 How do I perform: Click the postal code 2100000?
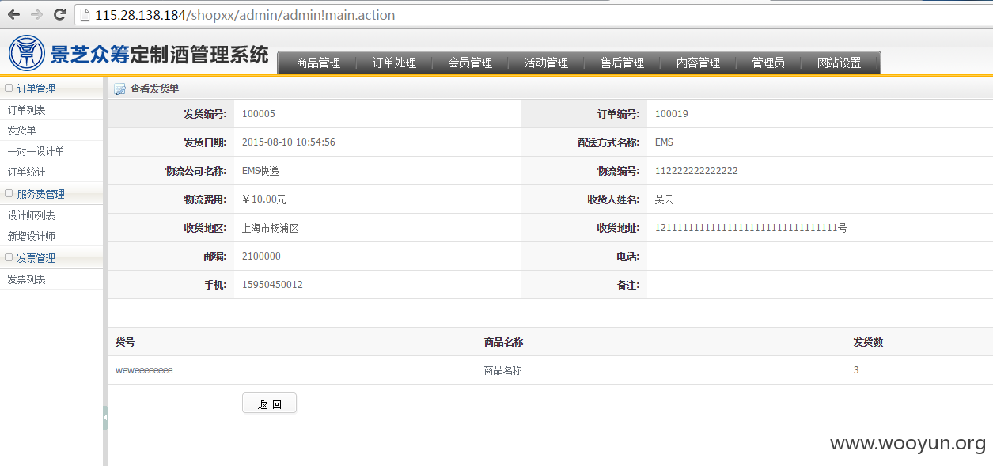(x=261, y=256)
